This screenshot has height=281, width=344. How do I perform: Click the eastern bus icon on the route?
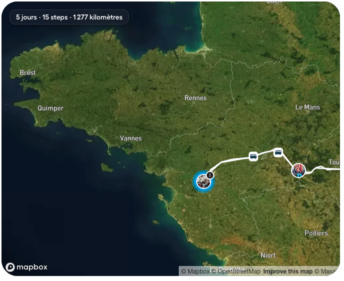tap(278, 152)
